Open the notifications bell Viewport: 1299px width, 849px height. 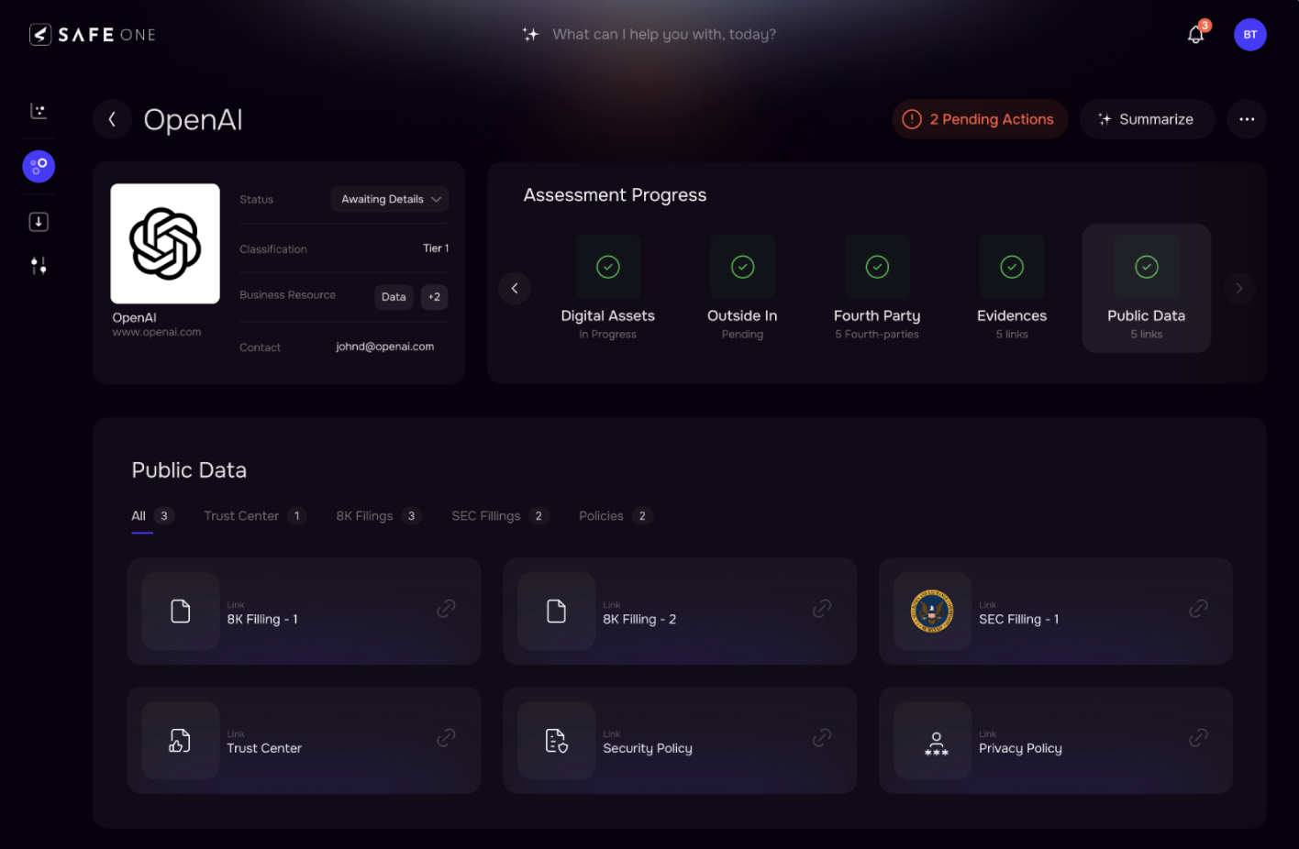click(x=1195, y=35)
